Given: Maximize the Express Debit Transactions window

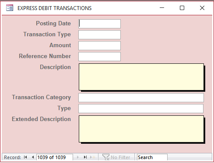Looking at the screenshot, I should [x=182, y=8].
